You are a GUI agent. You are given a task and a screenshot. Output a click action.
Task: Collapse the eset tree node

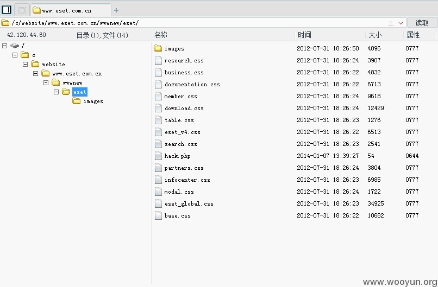57,92
